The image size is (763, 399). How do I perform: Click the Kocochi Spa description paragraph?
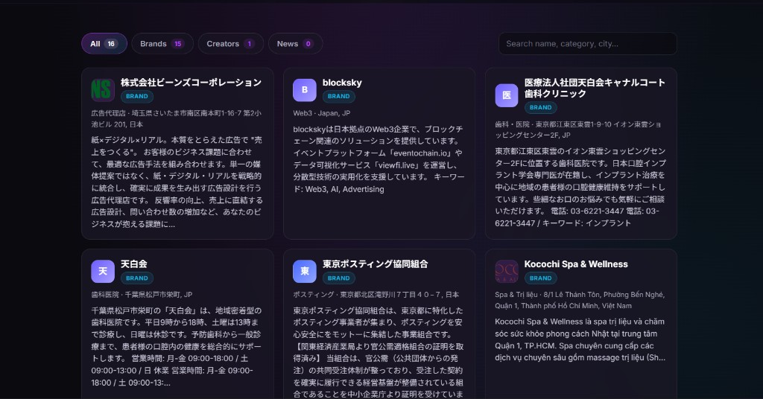point(580,339)
